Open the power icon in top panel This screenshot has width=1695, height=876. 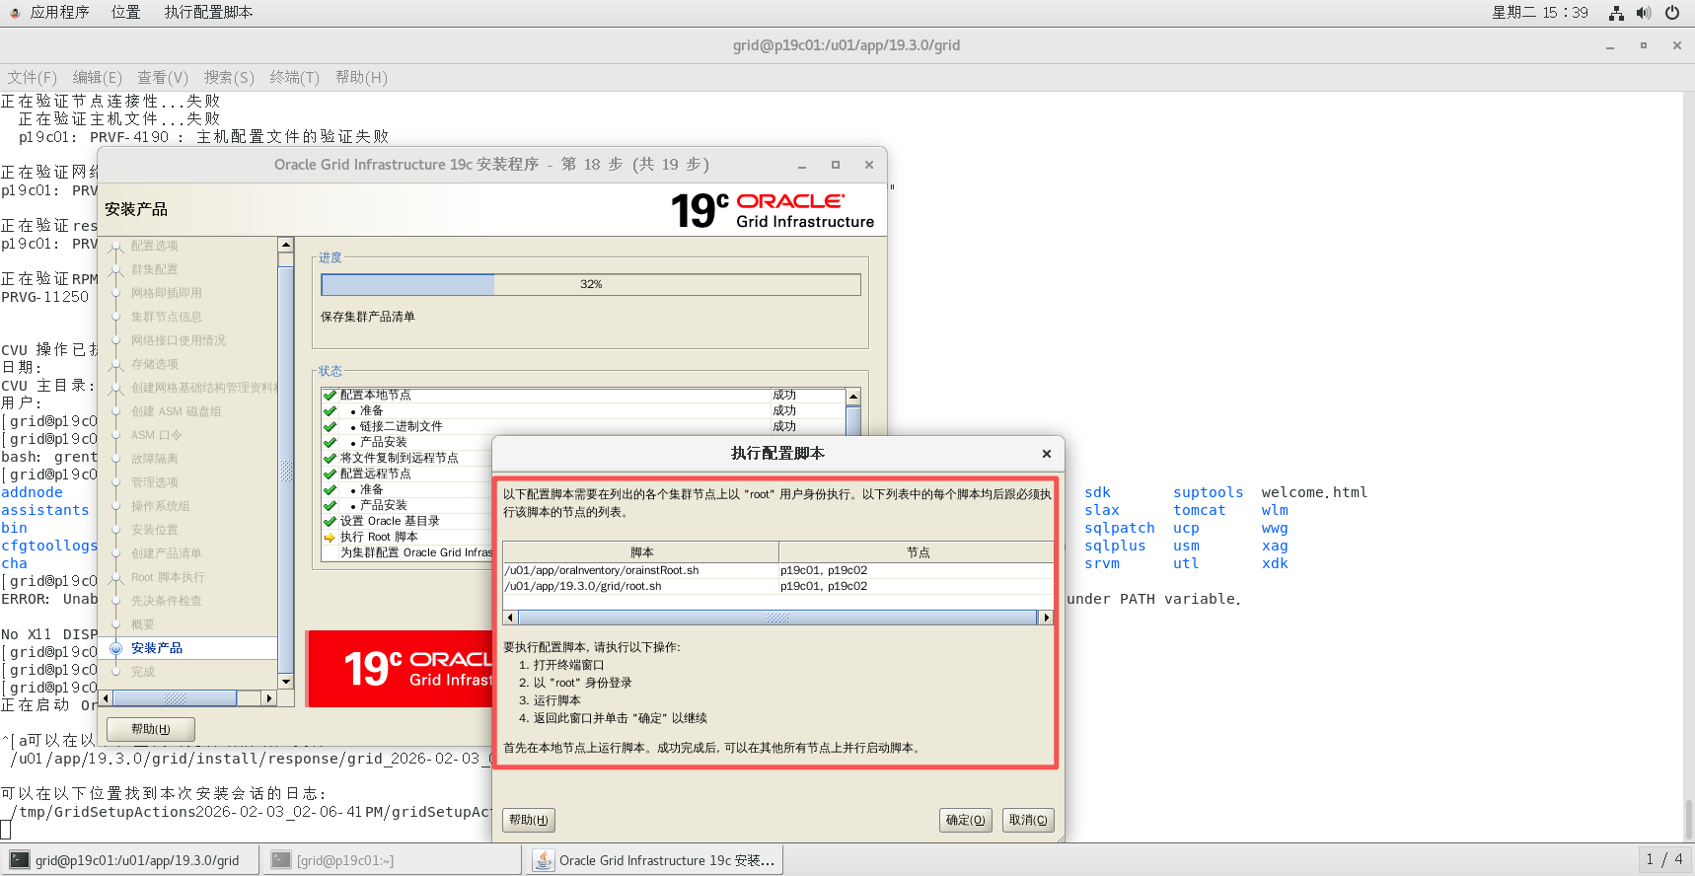click(x=1672, y=13)
